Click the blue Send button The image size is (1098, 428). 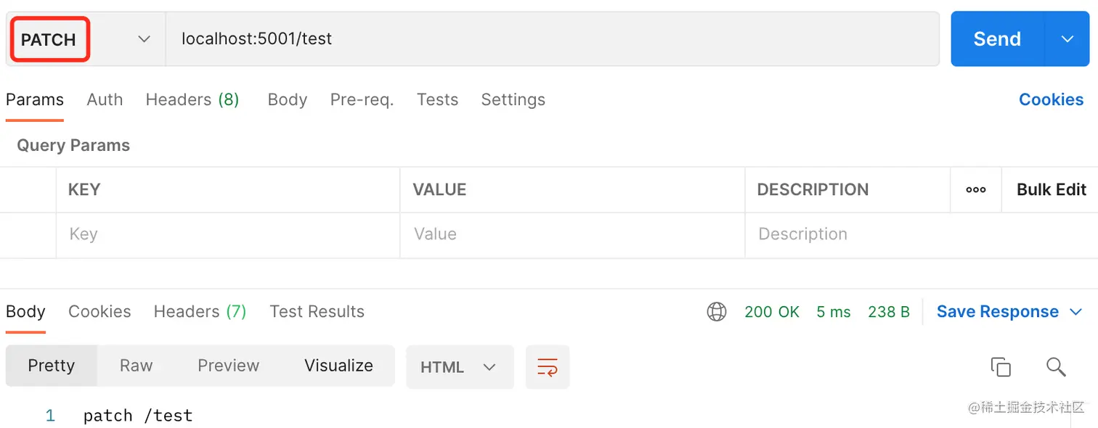point(996,39)
